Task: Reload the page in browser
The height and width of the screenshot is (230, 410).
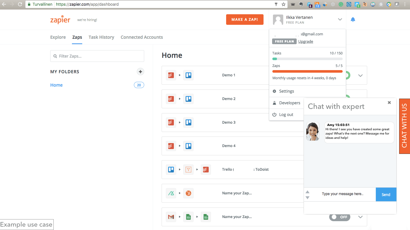Action: click(x=20, y=4)
